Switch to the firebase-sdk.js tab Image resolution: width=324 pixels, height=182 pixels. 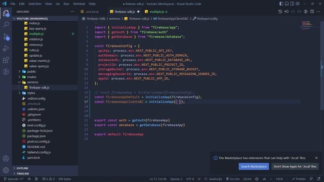pos(125,12)
